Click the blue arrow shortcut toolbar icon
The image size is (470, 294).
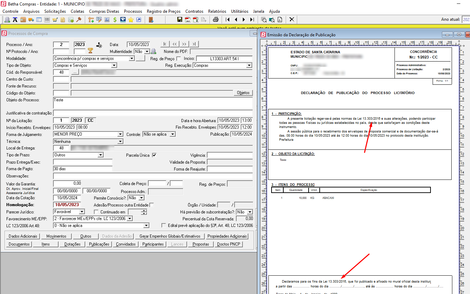click(x=139, y=20)
